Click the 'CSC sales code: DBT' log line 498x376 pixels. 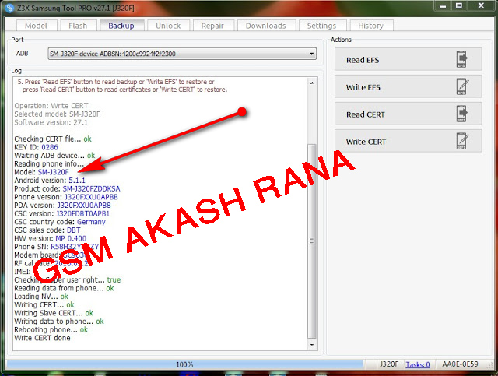47,230
